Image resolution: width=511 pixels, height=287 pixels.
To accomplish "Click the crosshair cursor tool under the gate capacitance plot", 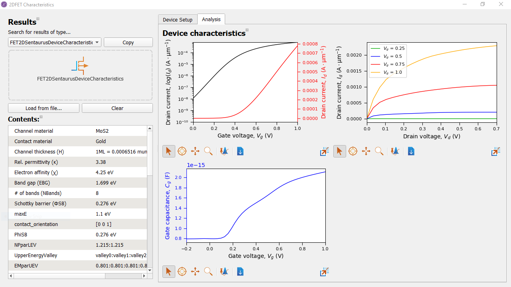I will coord(182,271).
